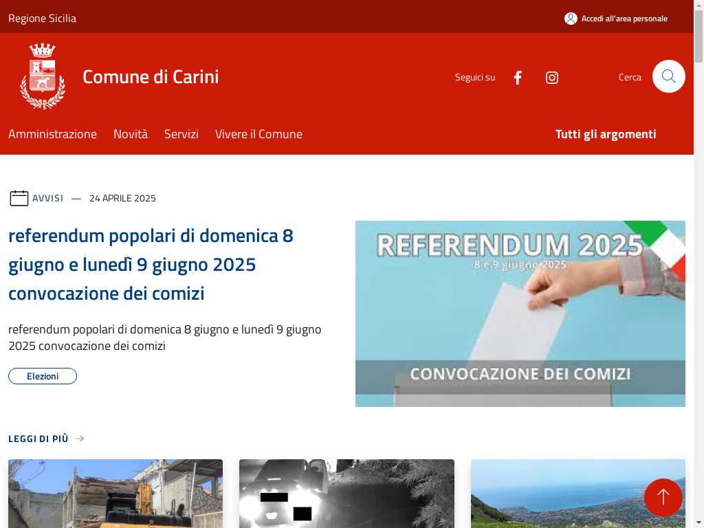
Task: Open Vivere il Comune menu item
Action: pyautogui.click(x=258, y=134)
